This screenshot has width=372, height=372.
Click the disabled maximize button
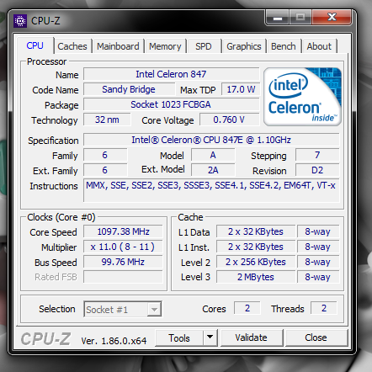pyautogui.click(x=300, y=18)
